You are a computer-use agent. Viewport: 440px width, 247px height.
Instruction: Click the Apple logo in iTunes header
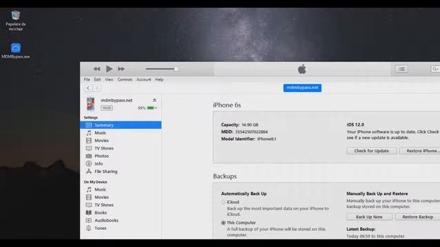(302, 69)
